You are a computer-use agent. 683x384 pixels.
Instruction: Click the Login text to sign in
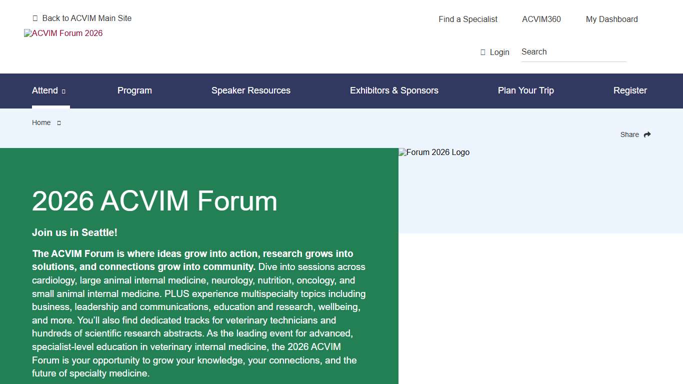(x=499, y=52)
